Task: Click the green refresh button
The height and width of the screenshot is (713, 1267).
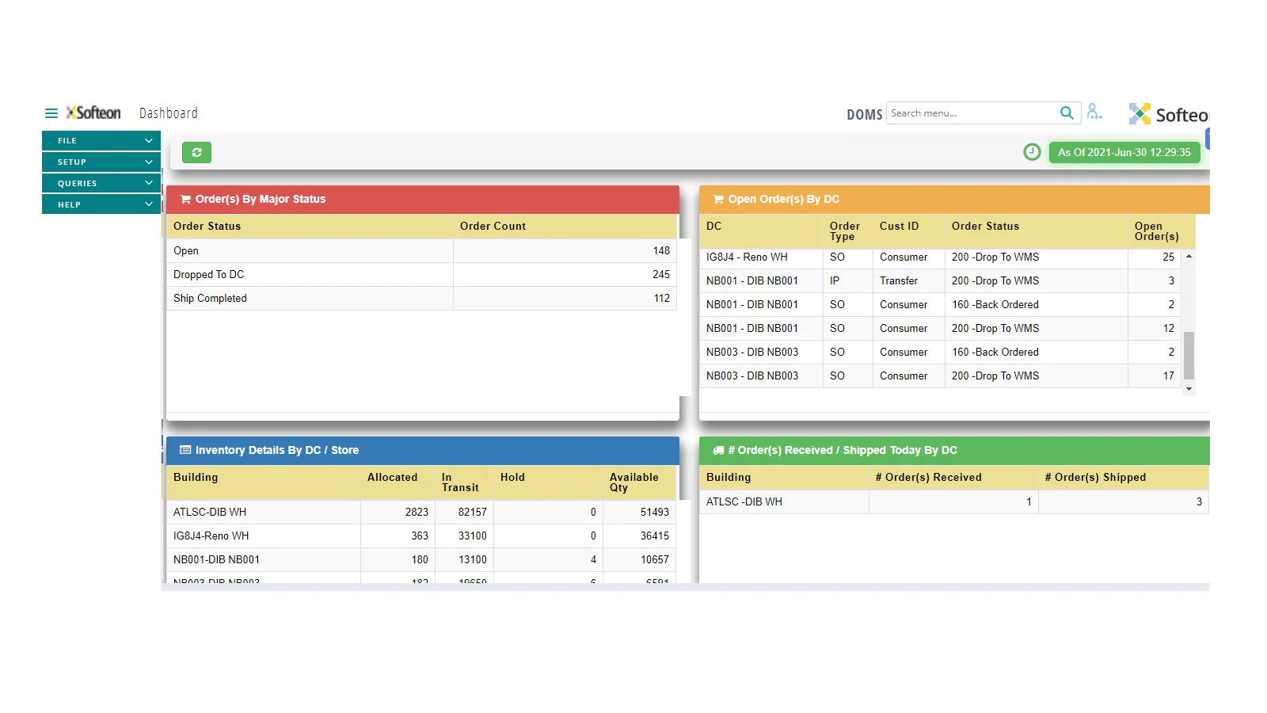Action: [x=196, y=152]
